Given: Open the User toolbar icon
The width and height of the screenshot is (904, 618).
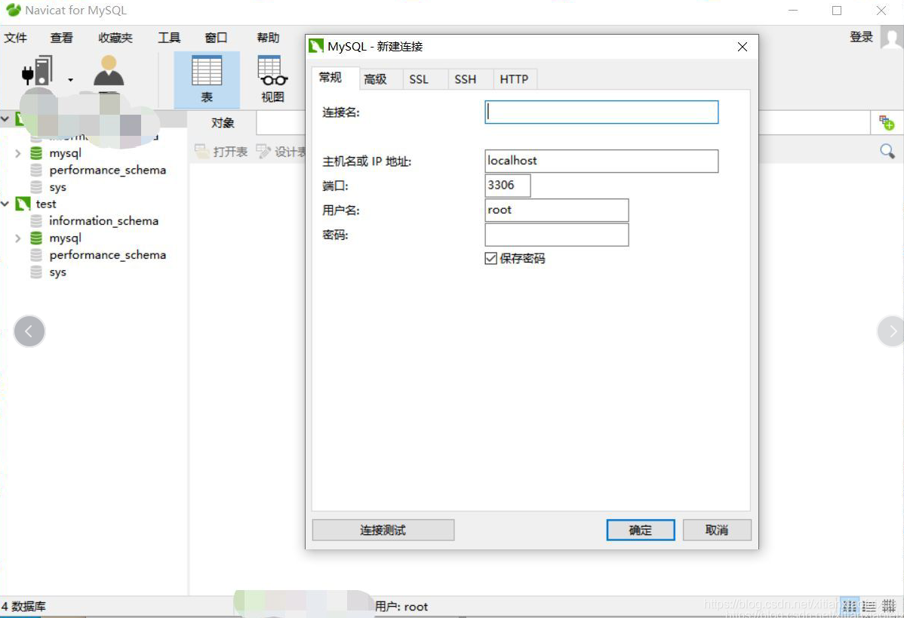Looking at the screenshot, I should [x=109, y=71].
